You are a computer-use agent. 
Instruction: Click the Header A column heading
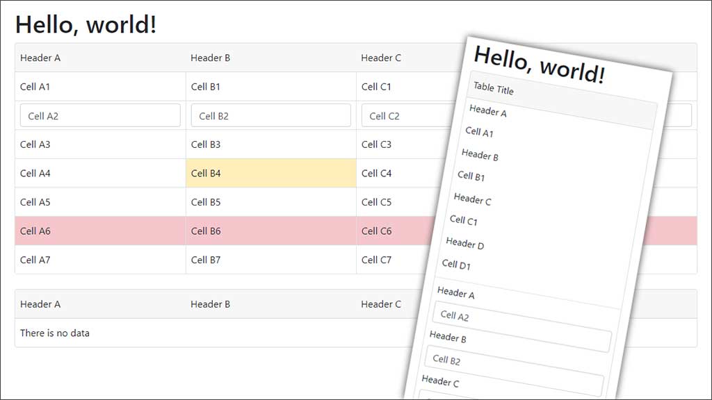click(x=38, y=58)
